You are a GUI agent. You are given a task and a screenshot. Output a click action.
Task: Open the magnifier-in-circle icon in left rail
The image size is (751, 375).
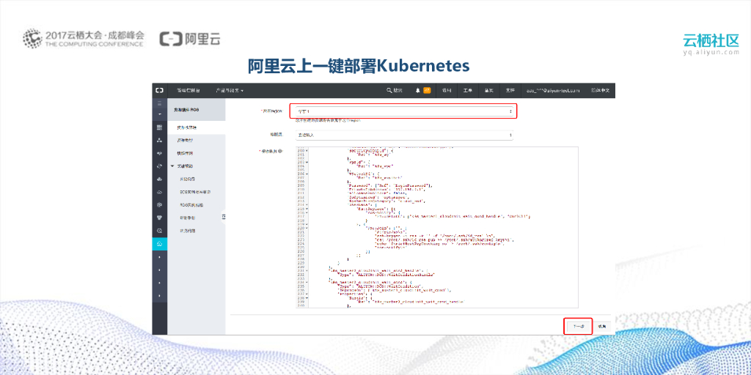(159, 231)
